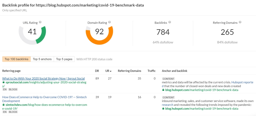The image size is (256, 116).
Task: Click DR value 89
Action: coord(97,78)
